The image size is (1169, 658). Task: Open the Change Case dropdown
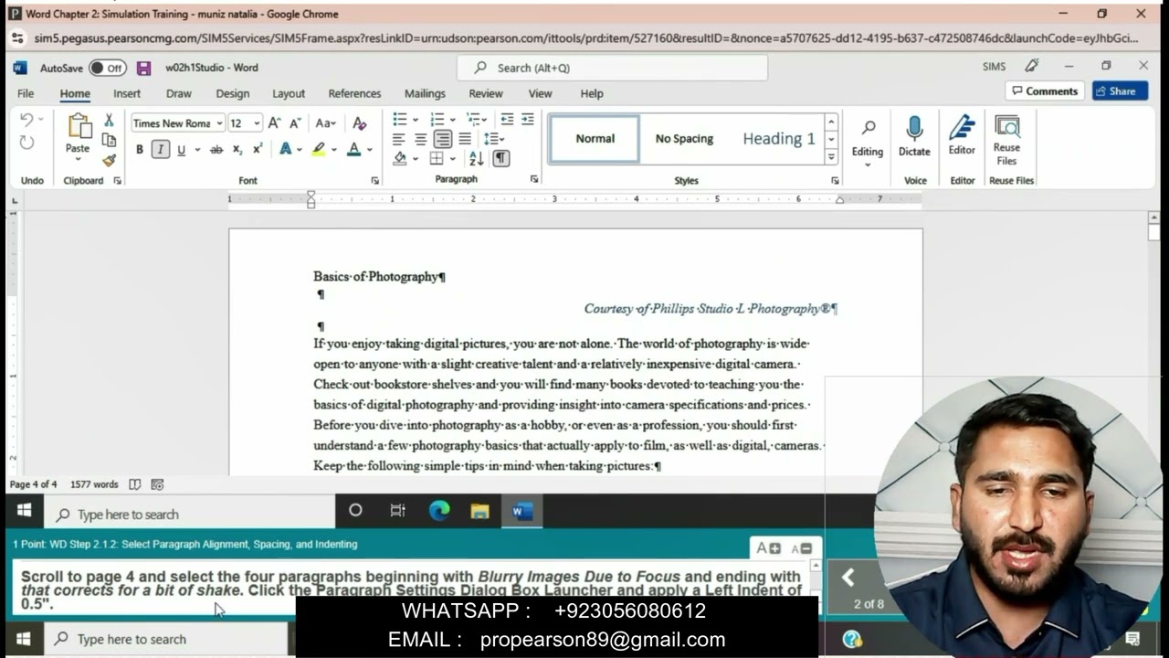click(x=326, y=123)
